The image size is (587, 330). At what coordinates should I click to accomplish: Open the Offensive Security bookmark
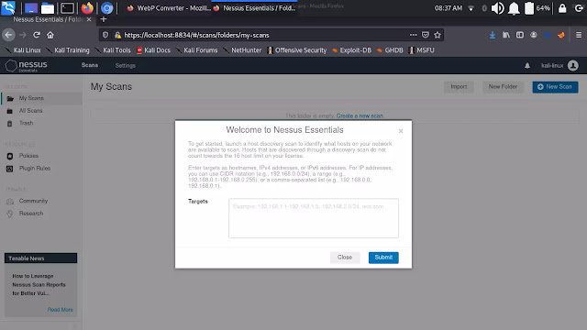297,50
